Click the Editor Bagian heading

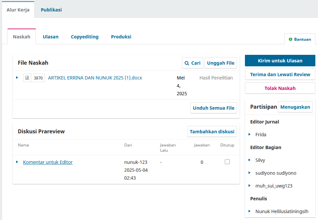click(x=266, y=147)
